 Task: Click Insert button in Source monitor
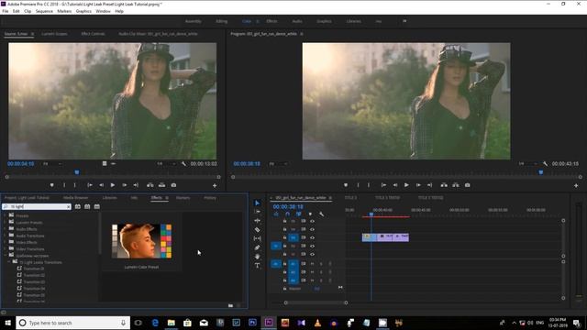(x=150, y=185)
